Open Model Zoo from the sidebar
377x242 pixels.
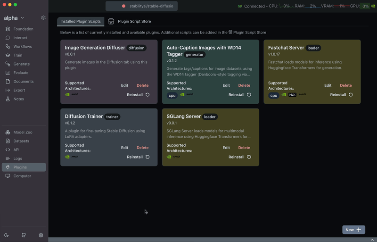[x=24, y=132]
